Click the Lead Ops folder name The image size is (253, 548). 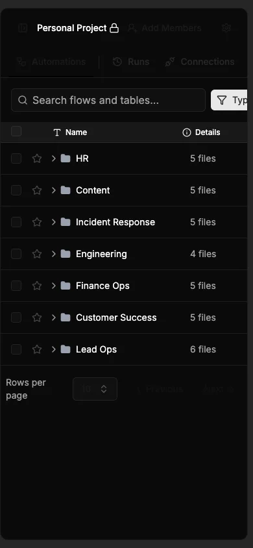pos(96,349)
